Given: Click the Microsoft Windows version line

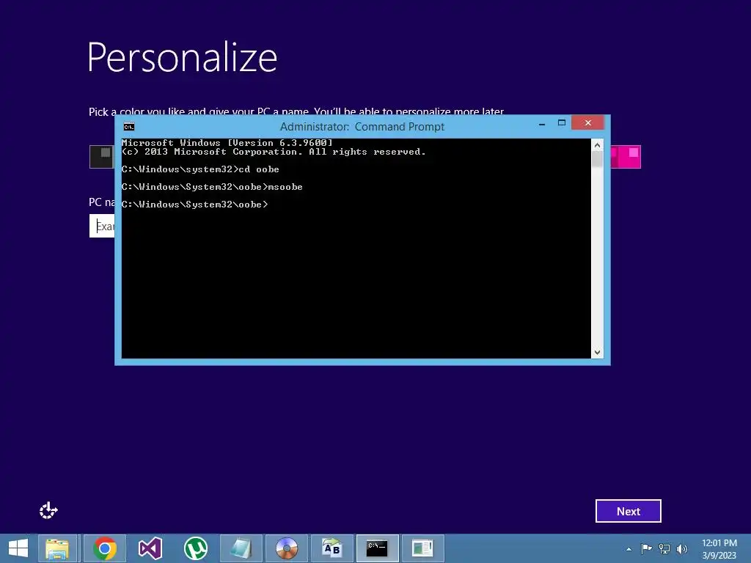Looking at the screenshot, I should click(227, 143).
